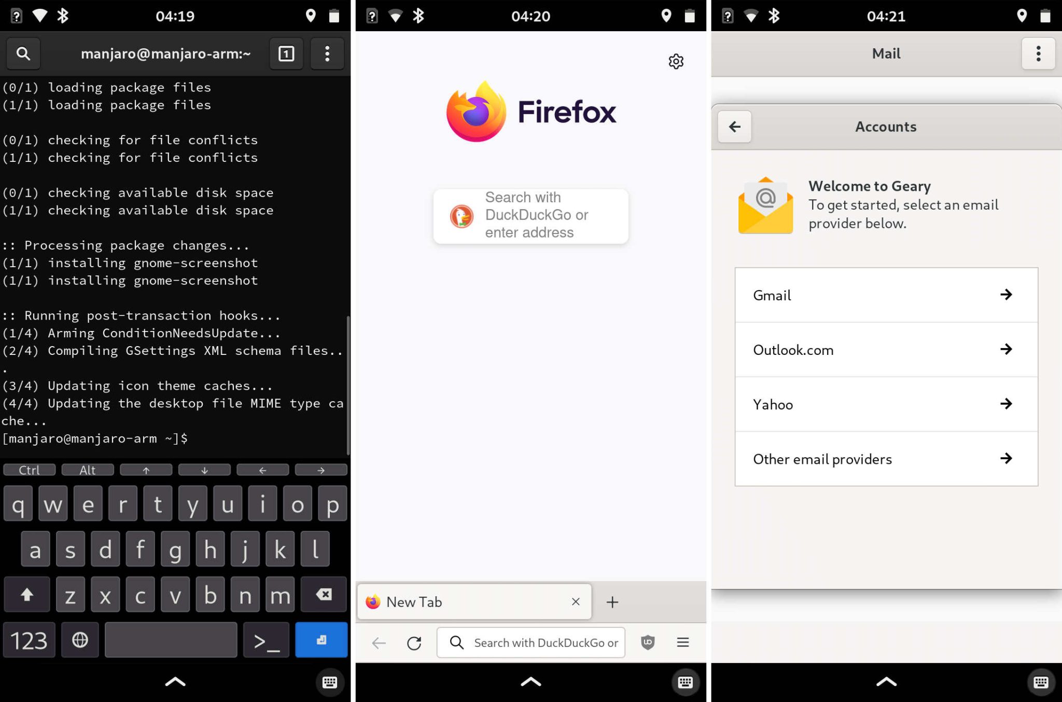Open the Mail app three-dot menu
The height and width of the screenshot is (702, 1062).
click(1038, 53)
